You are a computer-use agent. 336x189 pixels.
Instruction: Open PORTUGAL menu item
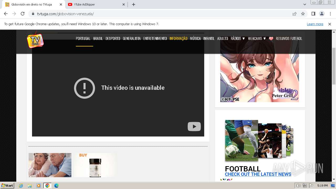[83, 38]
